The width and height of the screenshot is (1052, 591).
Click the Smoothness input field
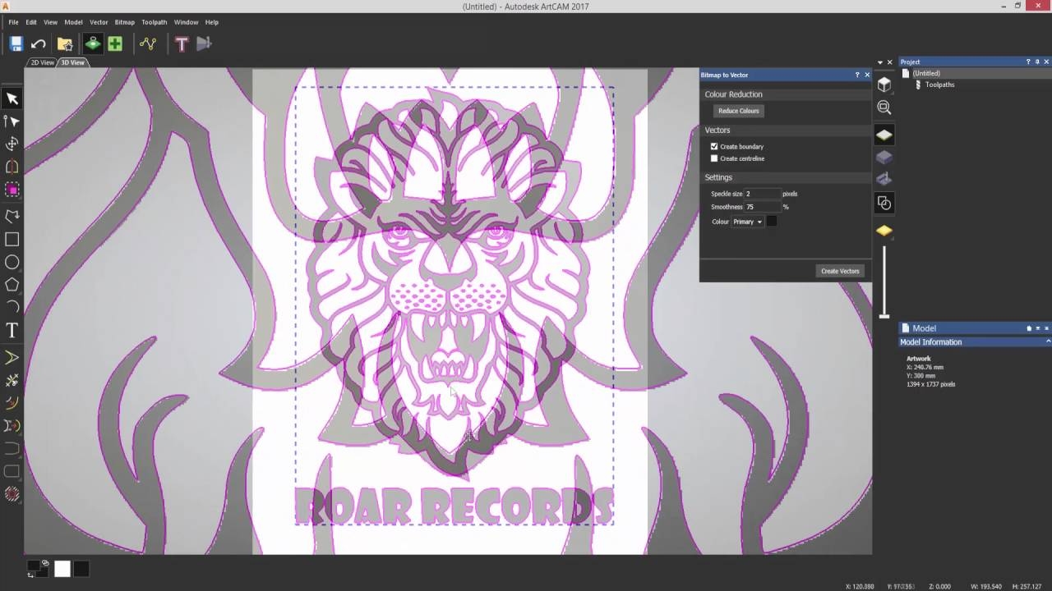762,207
